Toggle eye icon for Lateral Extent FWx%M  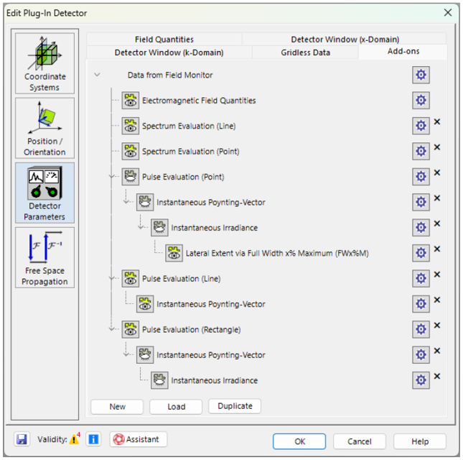point(174,253)
